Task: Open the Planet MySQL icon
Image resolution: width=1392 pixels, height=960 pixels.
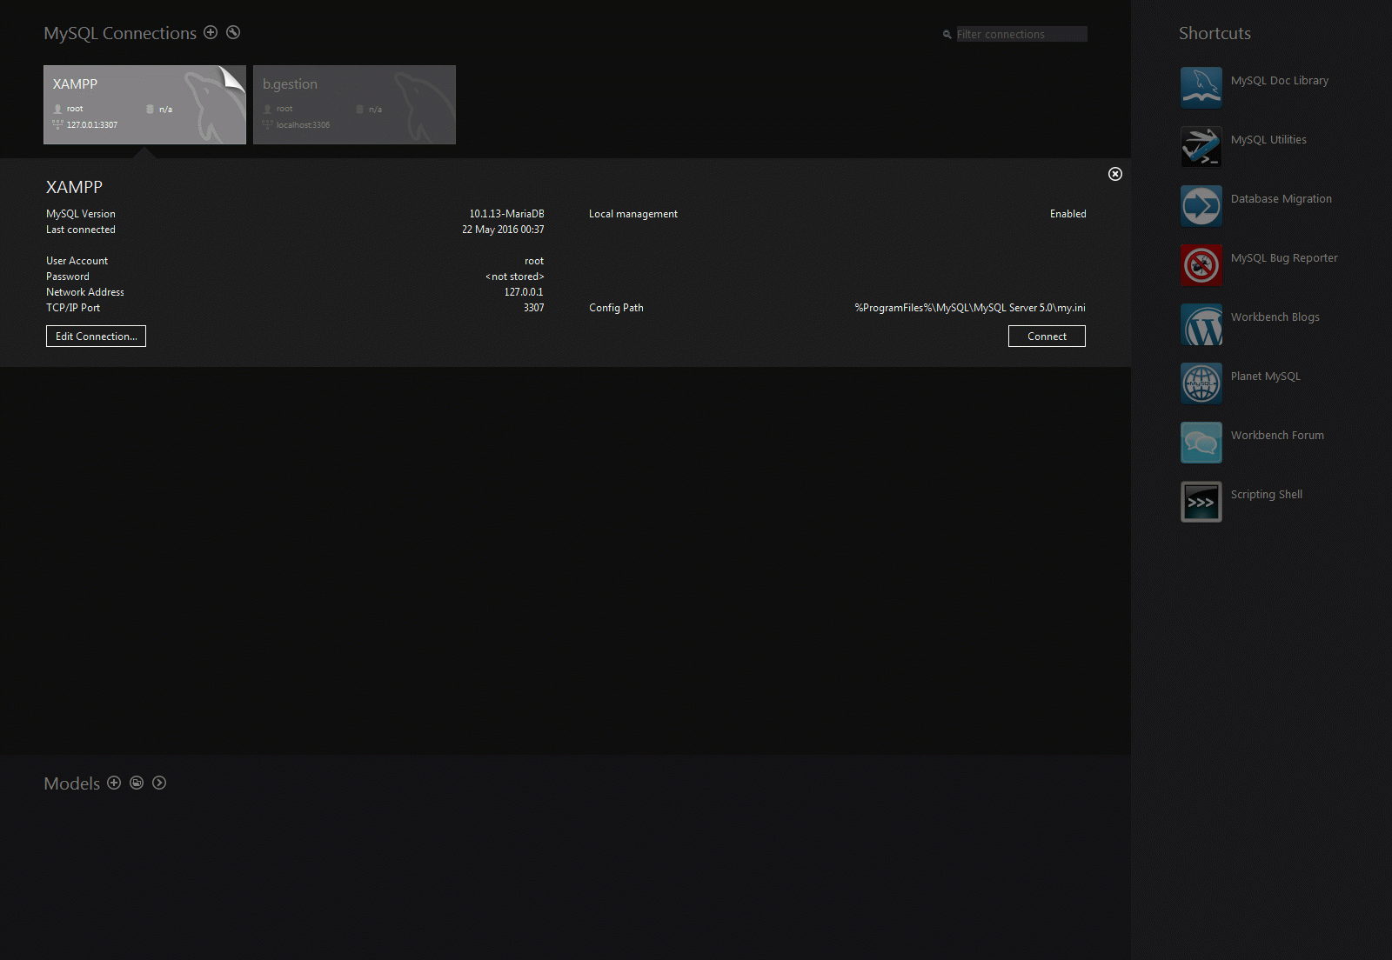Action: [1201, 383]
